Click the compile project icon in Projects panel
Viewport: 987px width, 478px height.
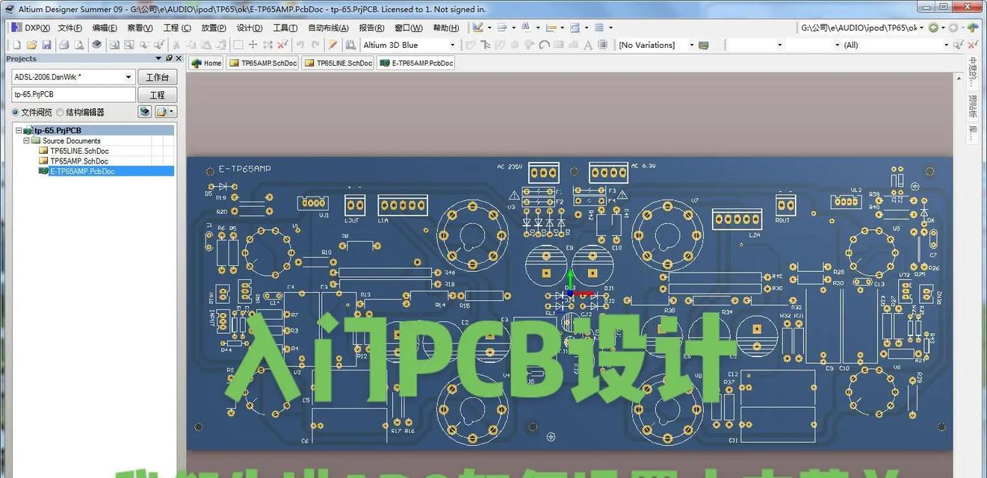click(x=145, y=111)
